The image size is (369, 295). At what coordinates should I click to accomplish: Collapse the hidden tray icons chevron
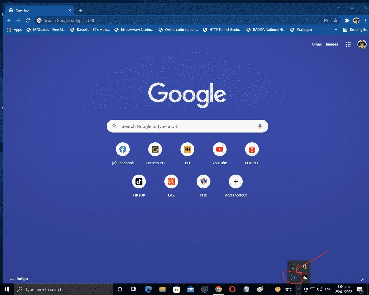tap(299, 289)
